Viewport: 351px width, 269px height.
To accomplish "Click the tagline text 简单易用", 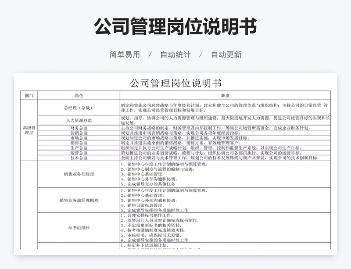I will coord(125,55).
